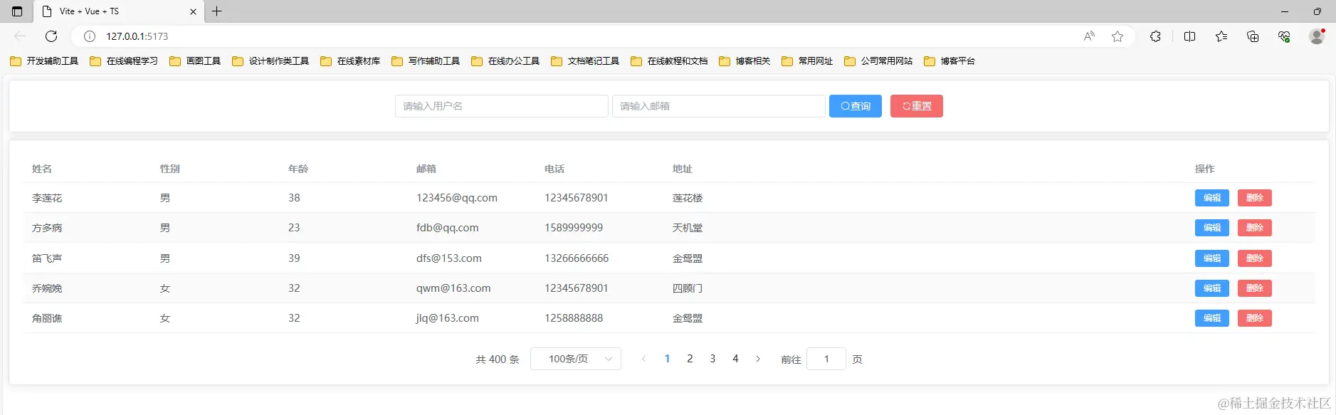Open 设计制作类工具 bookmark folder
Screen dimensions: 1336x415
click(x=270, y=61)
